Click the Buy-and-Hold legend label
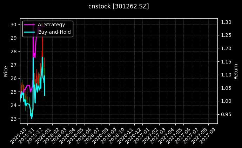Image resolution: width=242 pixels, height=148 pixels. click(54, 32)
